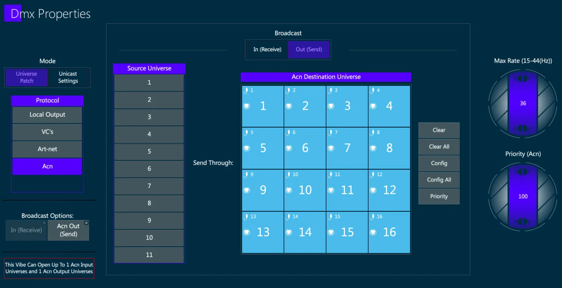The width and height of the screenshot is (562, 288).
Task: Click the cable plug icon in destination tile 1
Action: tap(246, 91)
